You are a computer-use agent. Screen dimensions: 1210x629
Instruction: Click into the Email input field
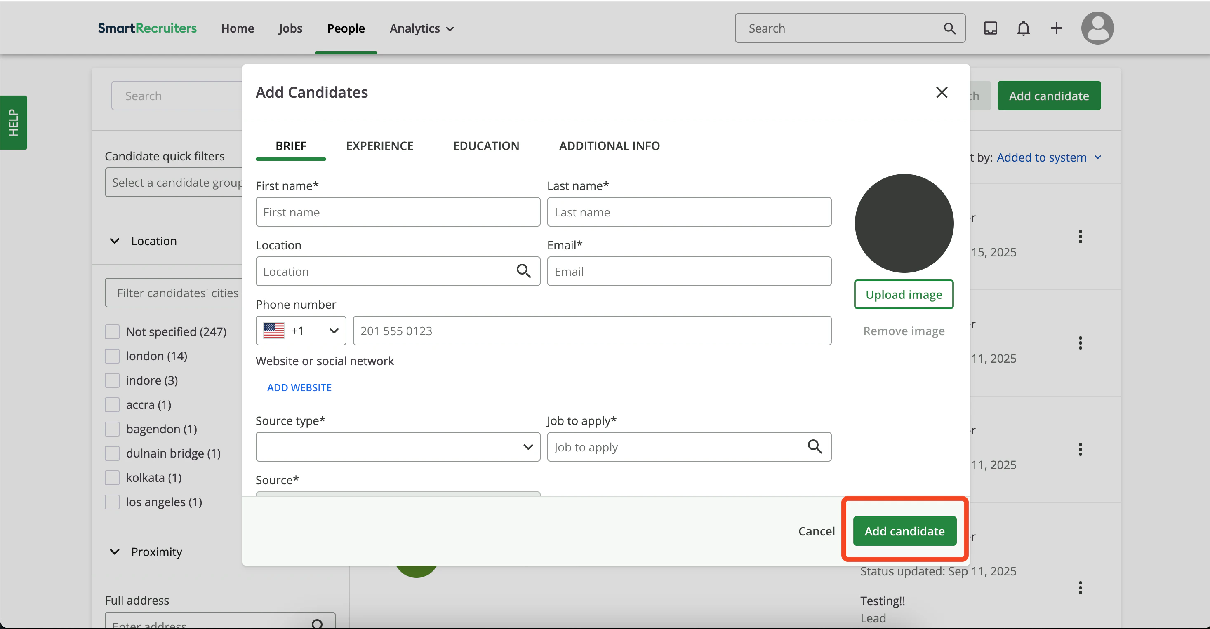pos(689,271)
